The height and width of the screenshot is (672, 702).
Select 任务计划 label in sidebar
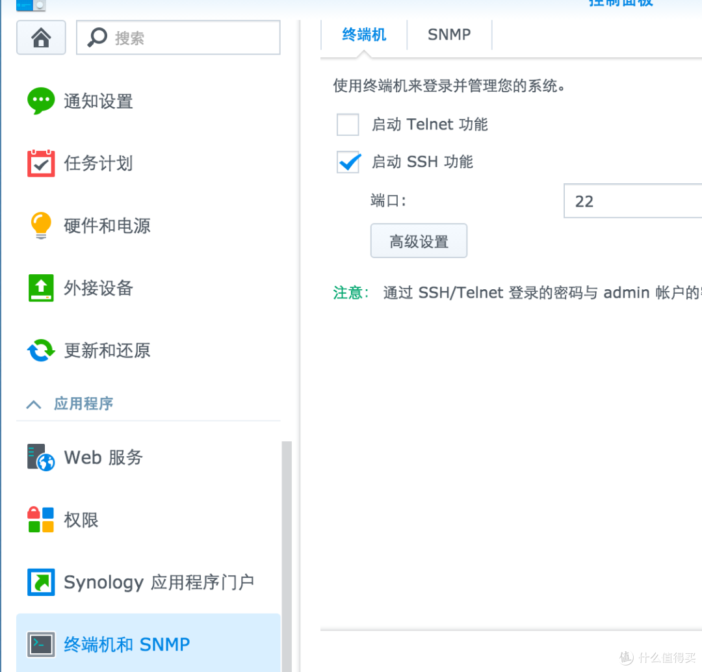tap(98, 163)
